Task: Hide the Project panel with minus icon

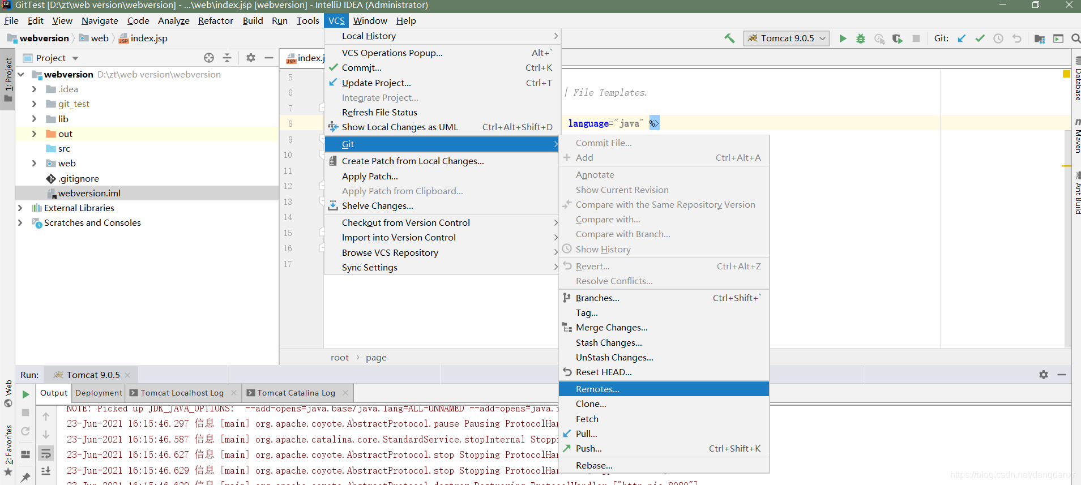Action: click(269, 58)
